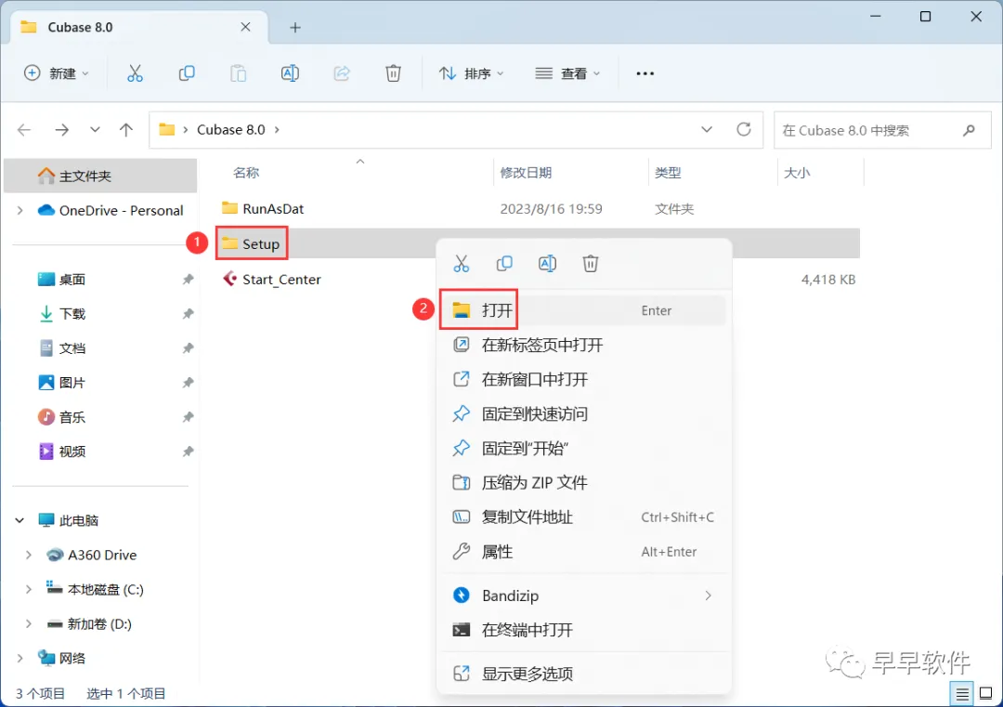Open the three-dots more options menu
This screenshot has height=707, width=1003.
point(645,73)
